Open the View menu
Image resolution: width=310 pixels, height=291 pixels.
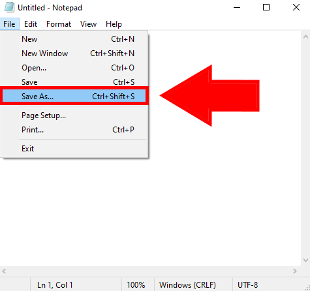pyautogui.click(x=88, y=24)
